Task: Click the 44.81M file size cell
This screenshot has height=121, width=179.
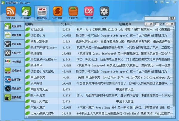Action: click(67, 72)
